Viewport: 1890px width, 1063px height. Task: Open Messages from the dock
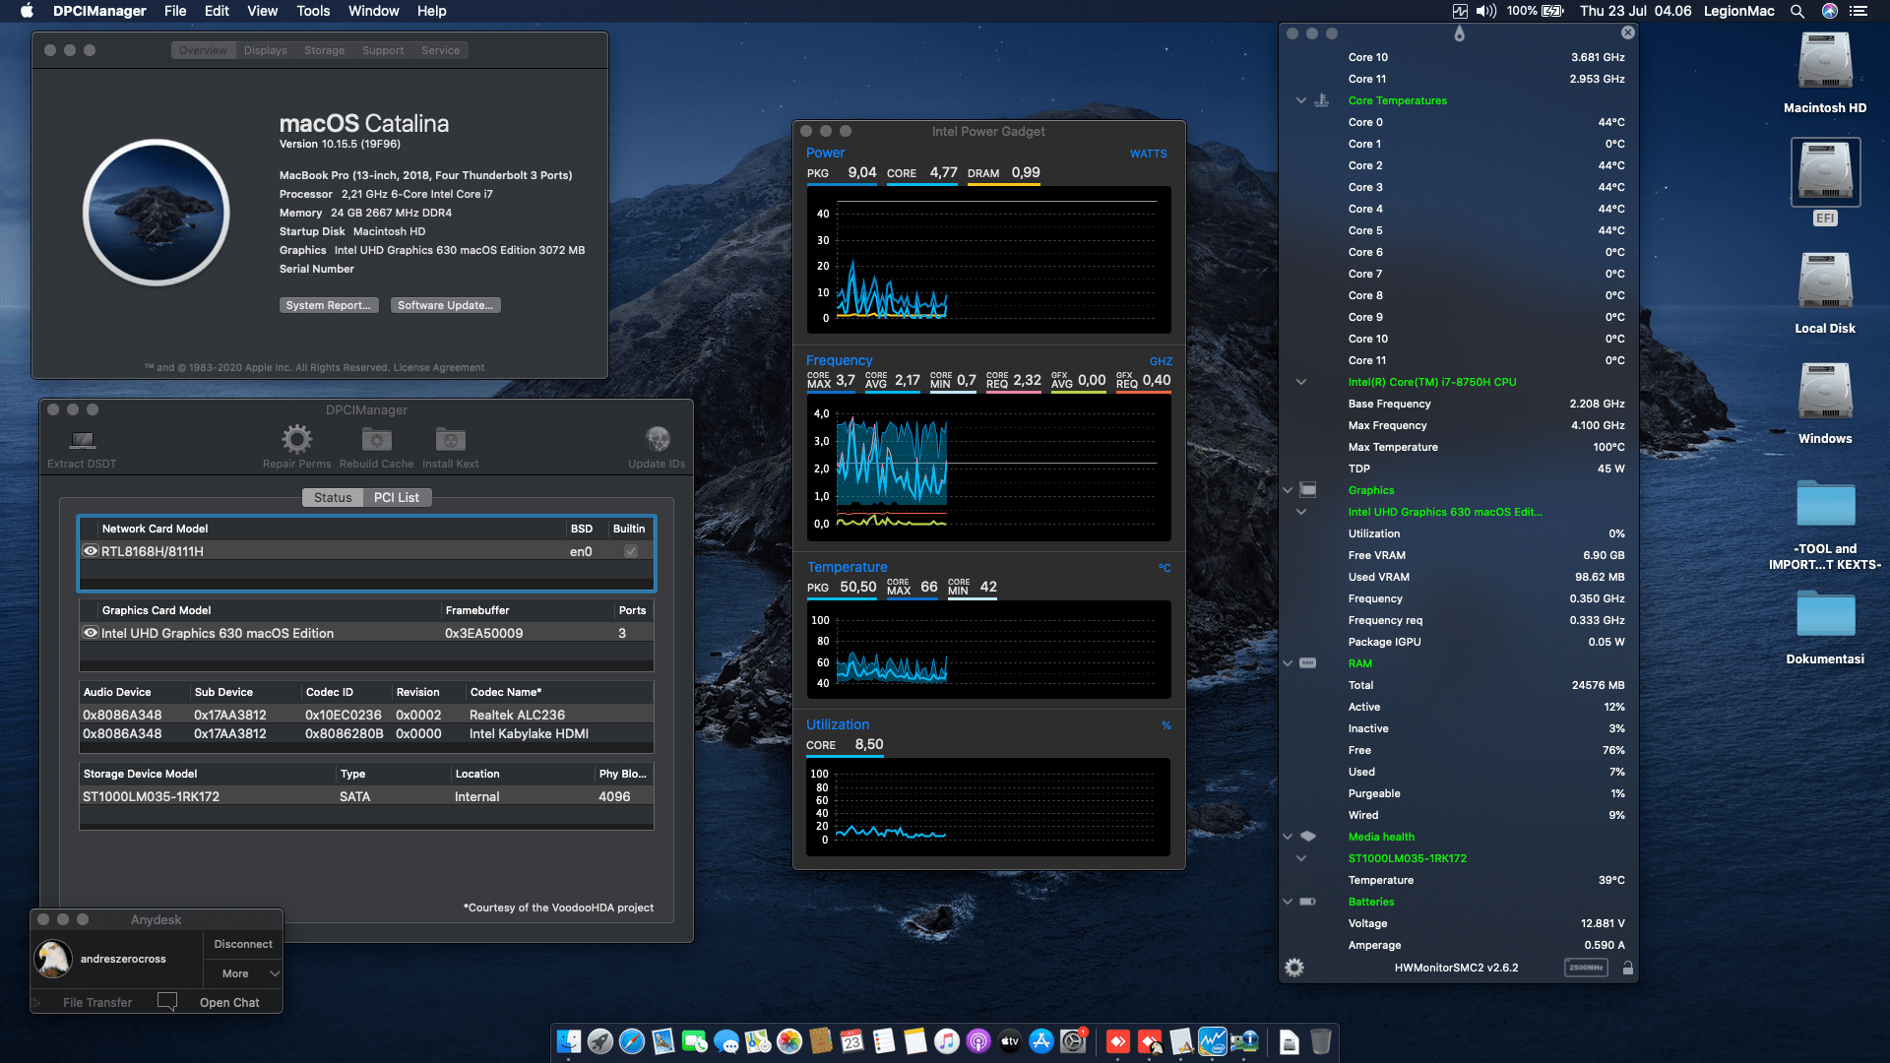point(726,1040)
